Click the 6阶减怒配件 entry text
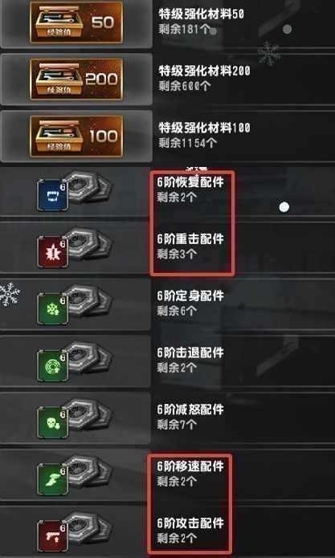The height and width of the screenshot is (558, 335). pos(190,409)
